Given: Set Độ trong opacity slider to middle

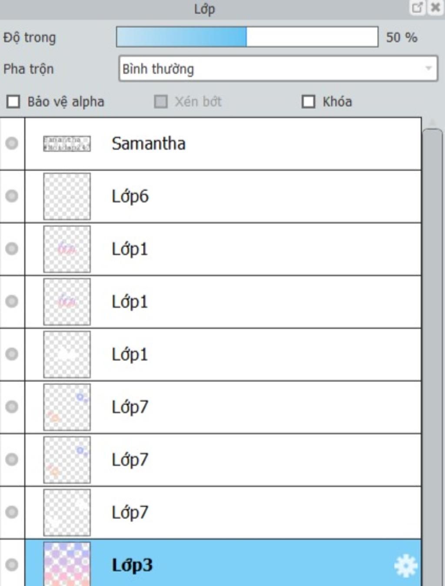Looking at the screenshot, I should pos(247,37).
